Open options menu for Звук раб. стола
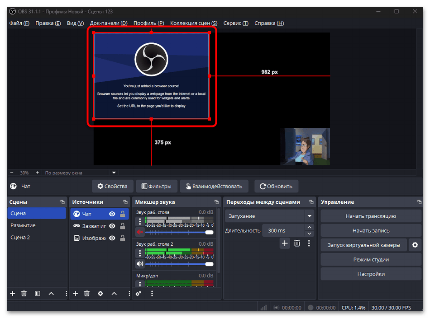The width and height of the screenshot is (430, 318). [140, 221]
